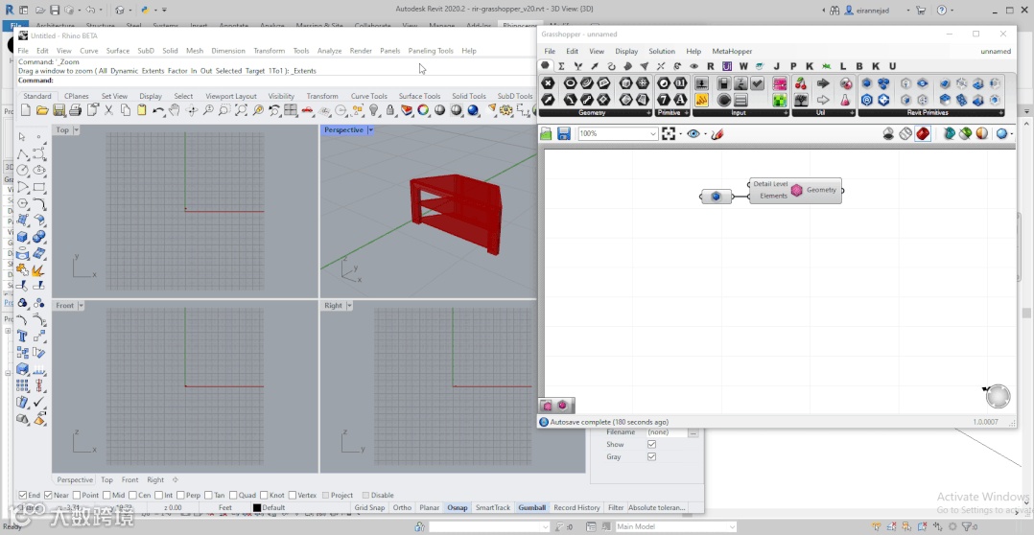The height and width of the screenshot is (535, 1034).
Task: Select the Pan hand tool in Rhino
Action: (x=175, y=110)
